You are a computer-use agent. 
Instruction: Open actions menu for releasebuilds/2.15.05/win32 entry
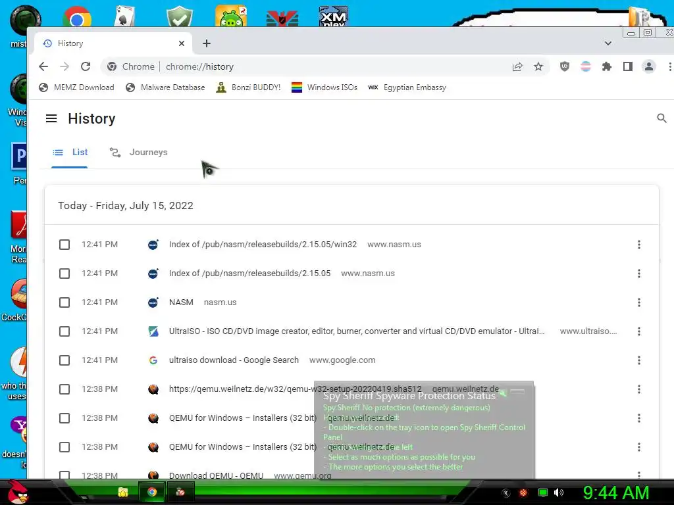click(x=639, y=245)
